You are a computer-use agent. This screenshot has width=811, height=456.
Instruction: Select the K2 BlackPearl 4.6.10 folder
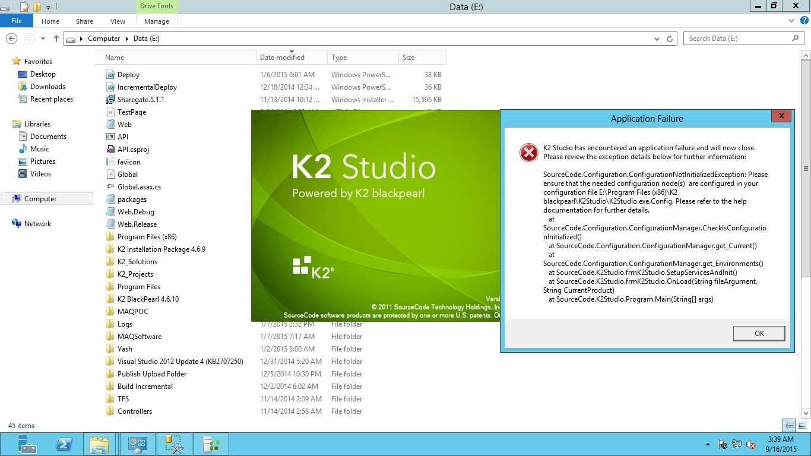[148, 299]
